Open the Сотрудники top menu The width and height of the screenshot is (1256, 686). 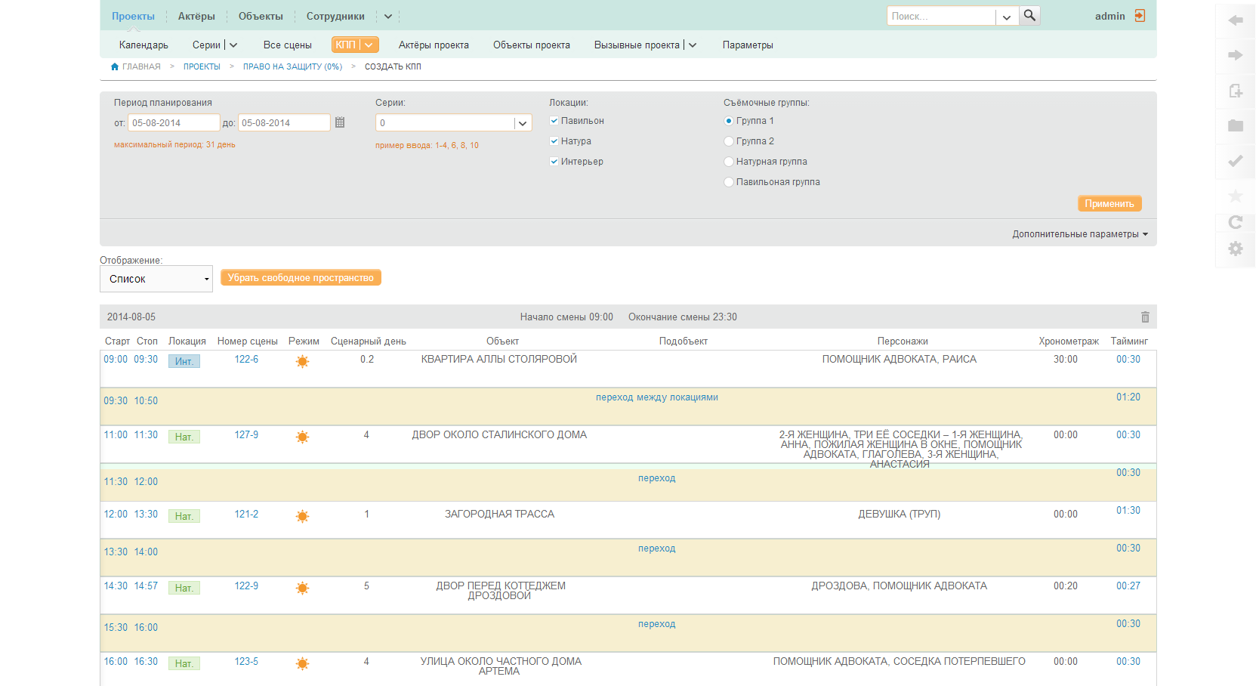click(x=335, y=16)
